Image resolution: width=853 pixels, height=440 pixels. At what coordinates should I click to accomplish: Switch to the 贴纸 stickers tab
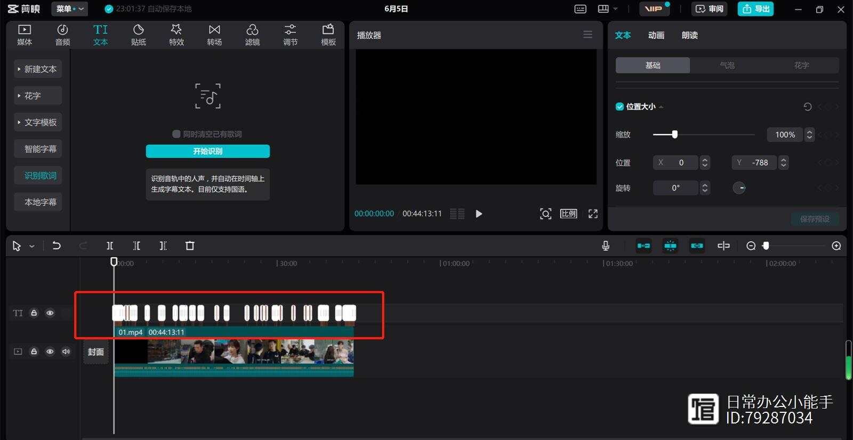tap(139, 35)
